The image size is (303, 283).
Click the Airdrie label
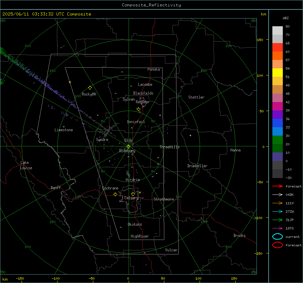pyautogui.click(x=133, y=180)
